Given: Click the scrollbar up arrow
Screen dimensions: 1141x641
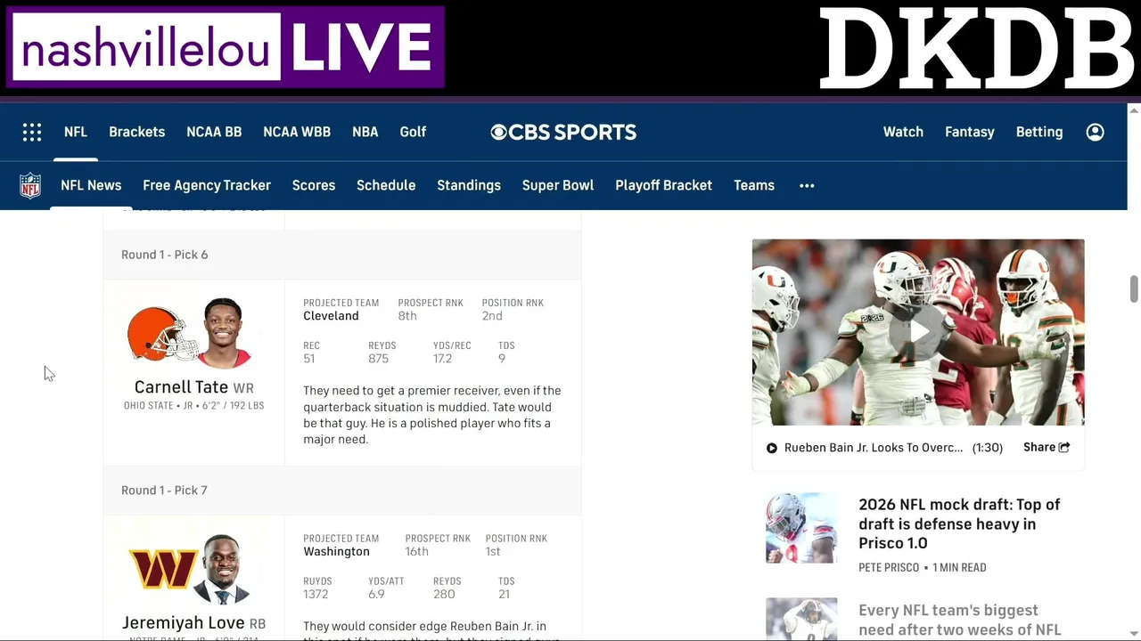Looking at the screenshot, I should pos(1134,110).
